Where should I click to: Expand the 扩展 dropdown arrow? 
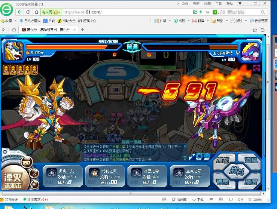pos(170,21)
